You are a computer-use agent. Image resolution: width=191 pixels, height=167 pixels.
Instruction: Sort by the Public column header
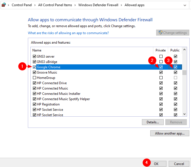[175, 50]
